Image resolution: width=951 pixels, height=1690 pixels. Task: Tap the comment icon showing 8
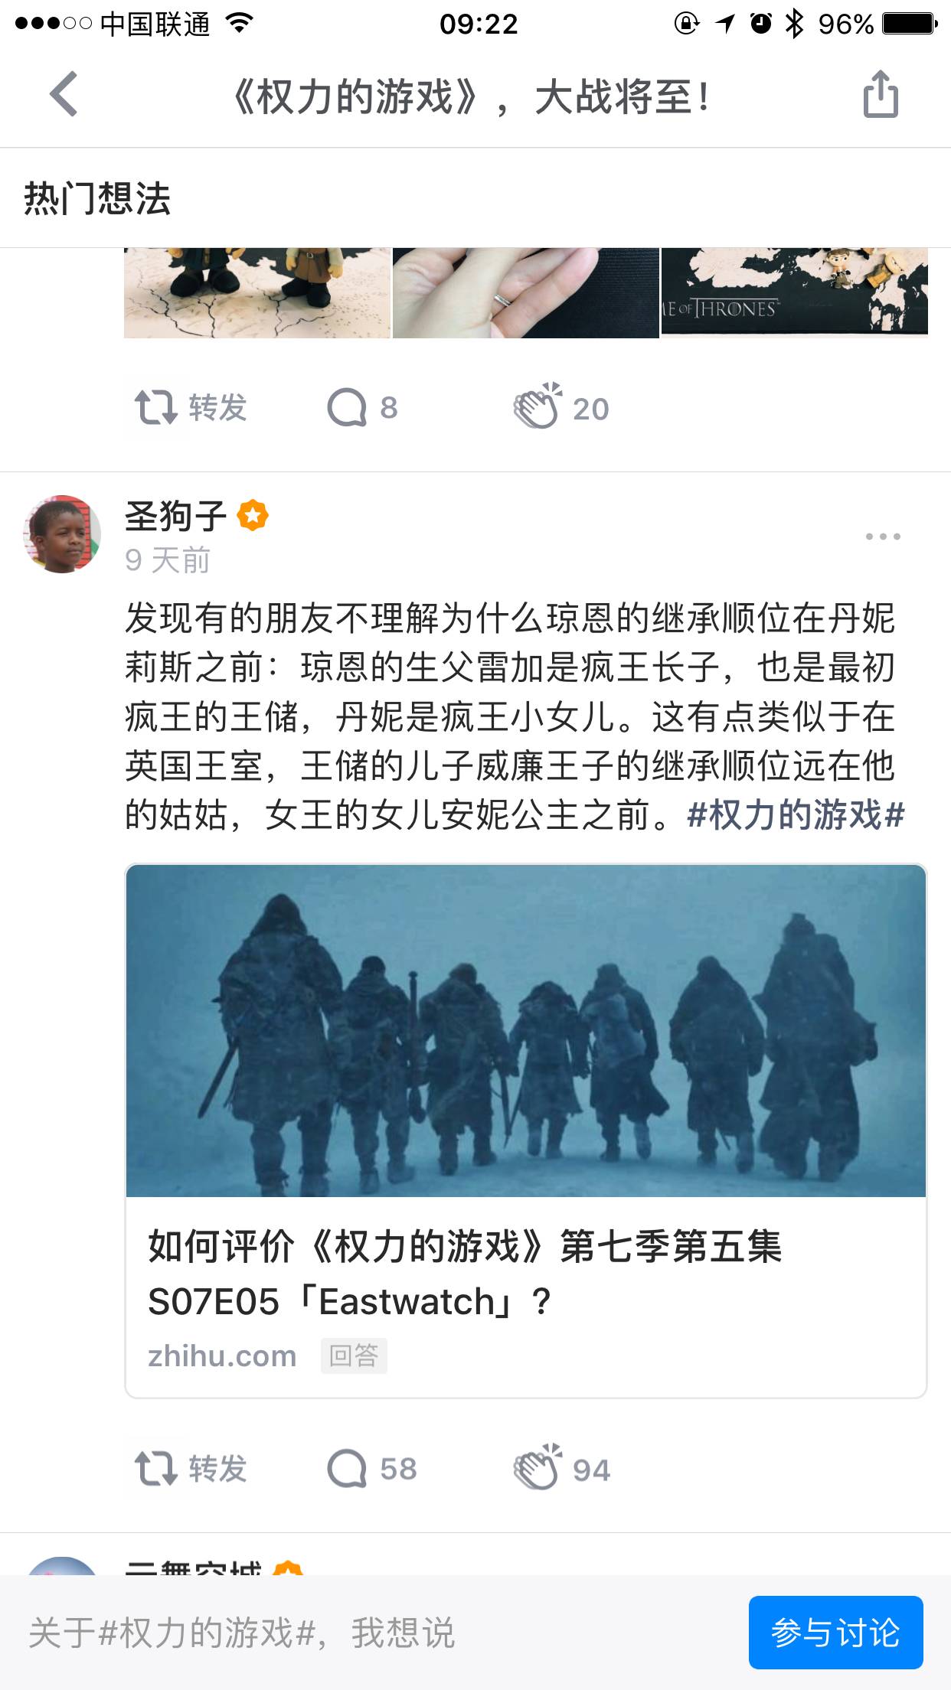(362, 407)
